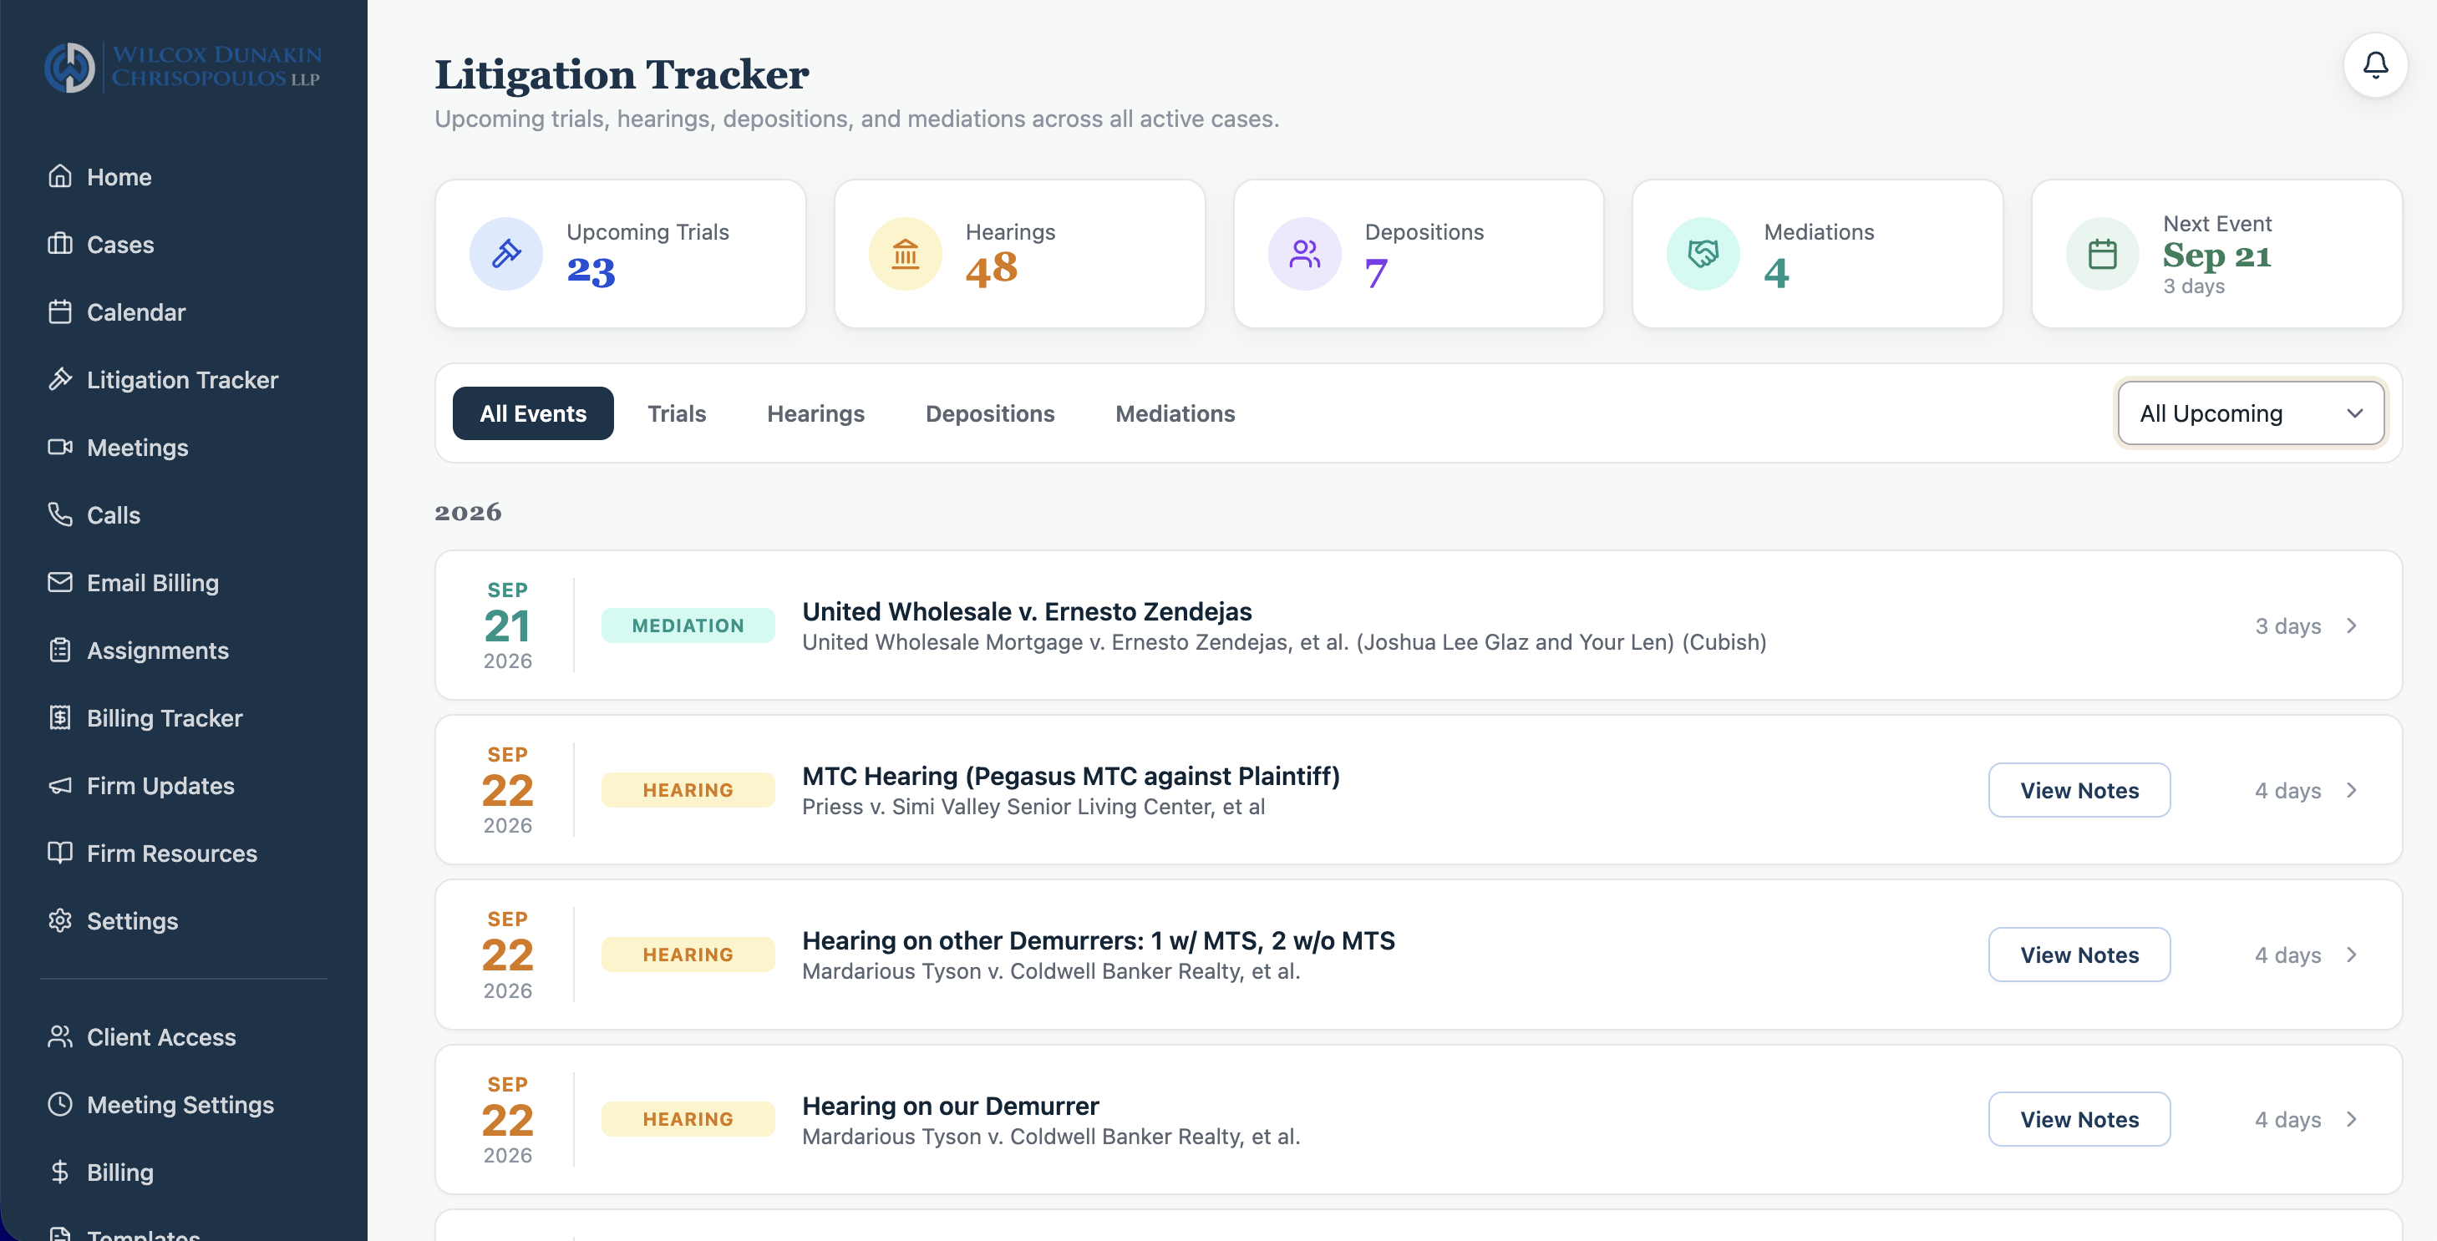The width and height of the screenshot is (2437, 1241).
Task: Open the notifications bell
Action: coord(2374,64)
